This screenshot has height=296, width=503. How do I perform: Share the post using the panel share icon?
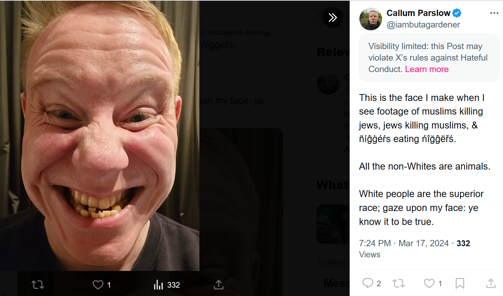(x=491, y=283)
